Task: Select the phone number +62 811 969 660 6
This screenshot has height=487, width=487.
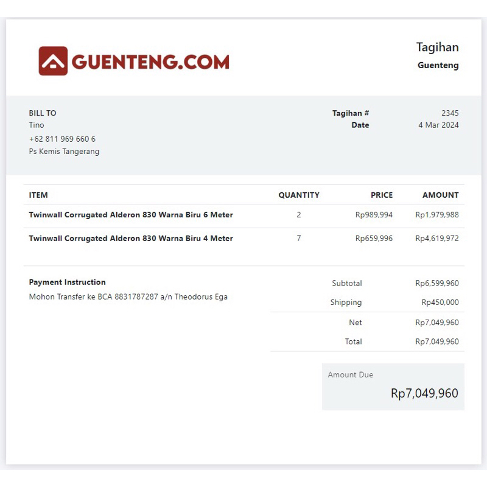Action: pos(62,139)
